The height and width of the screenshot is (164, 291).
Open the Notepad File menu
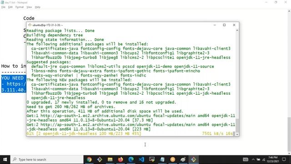point(3,7)
